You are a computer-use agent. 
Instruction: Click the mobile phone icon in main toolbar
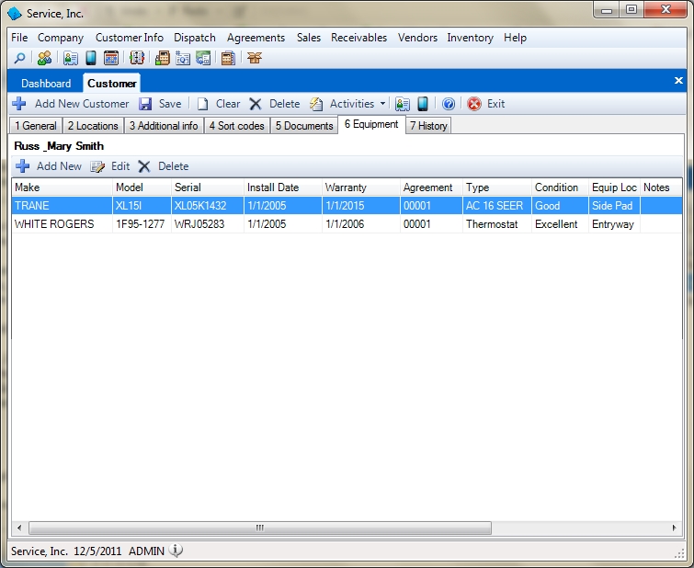tap(91, 58)
